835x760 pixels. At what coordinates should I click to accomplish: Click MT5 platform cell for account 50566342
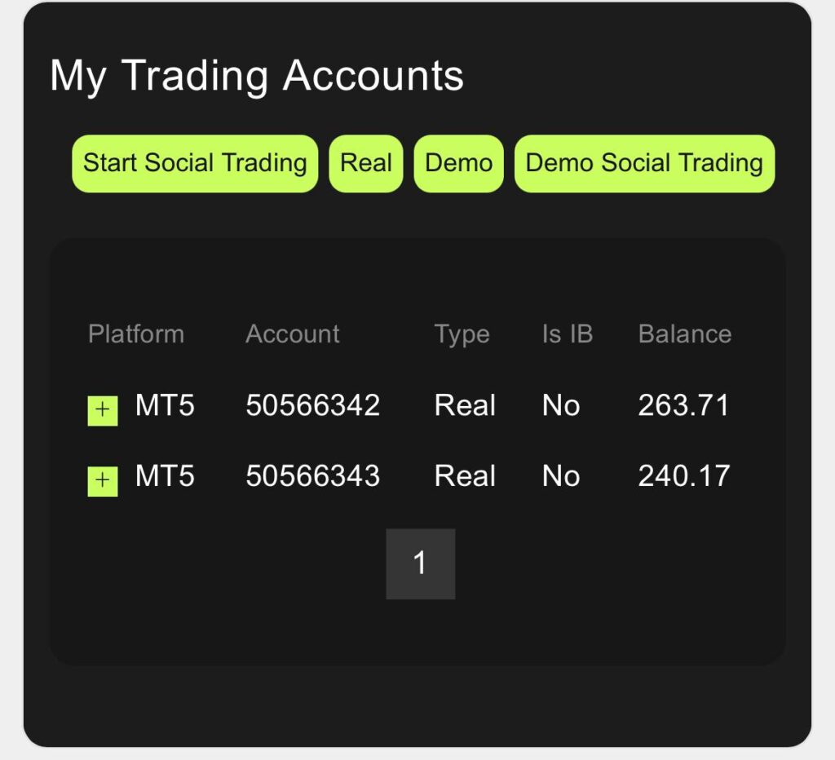(x=165, y=405)
